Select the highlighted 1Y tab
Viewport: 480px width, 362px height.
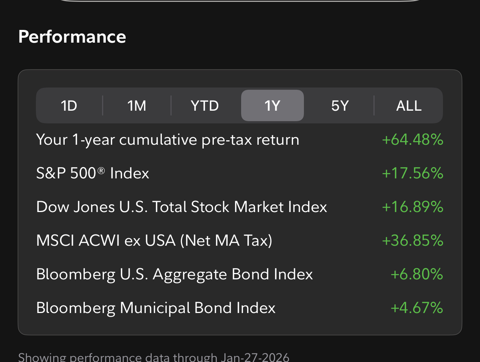273,105
